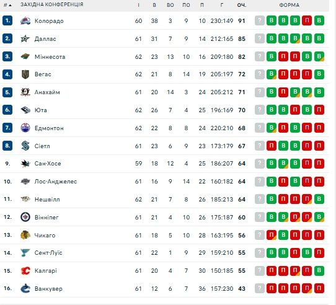Screen dimensions: 336x305
Task: Sort table by the # rank column
Action: click(x=7, y=5)
